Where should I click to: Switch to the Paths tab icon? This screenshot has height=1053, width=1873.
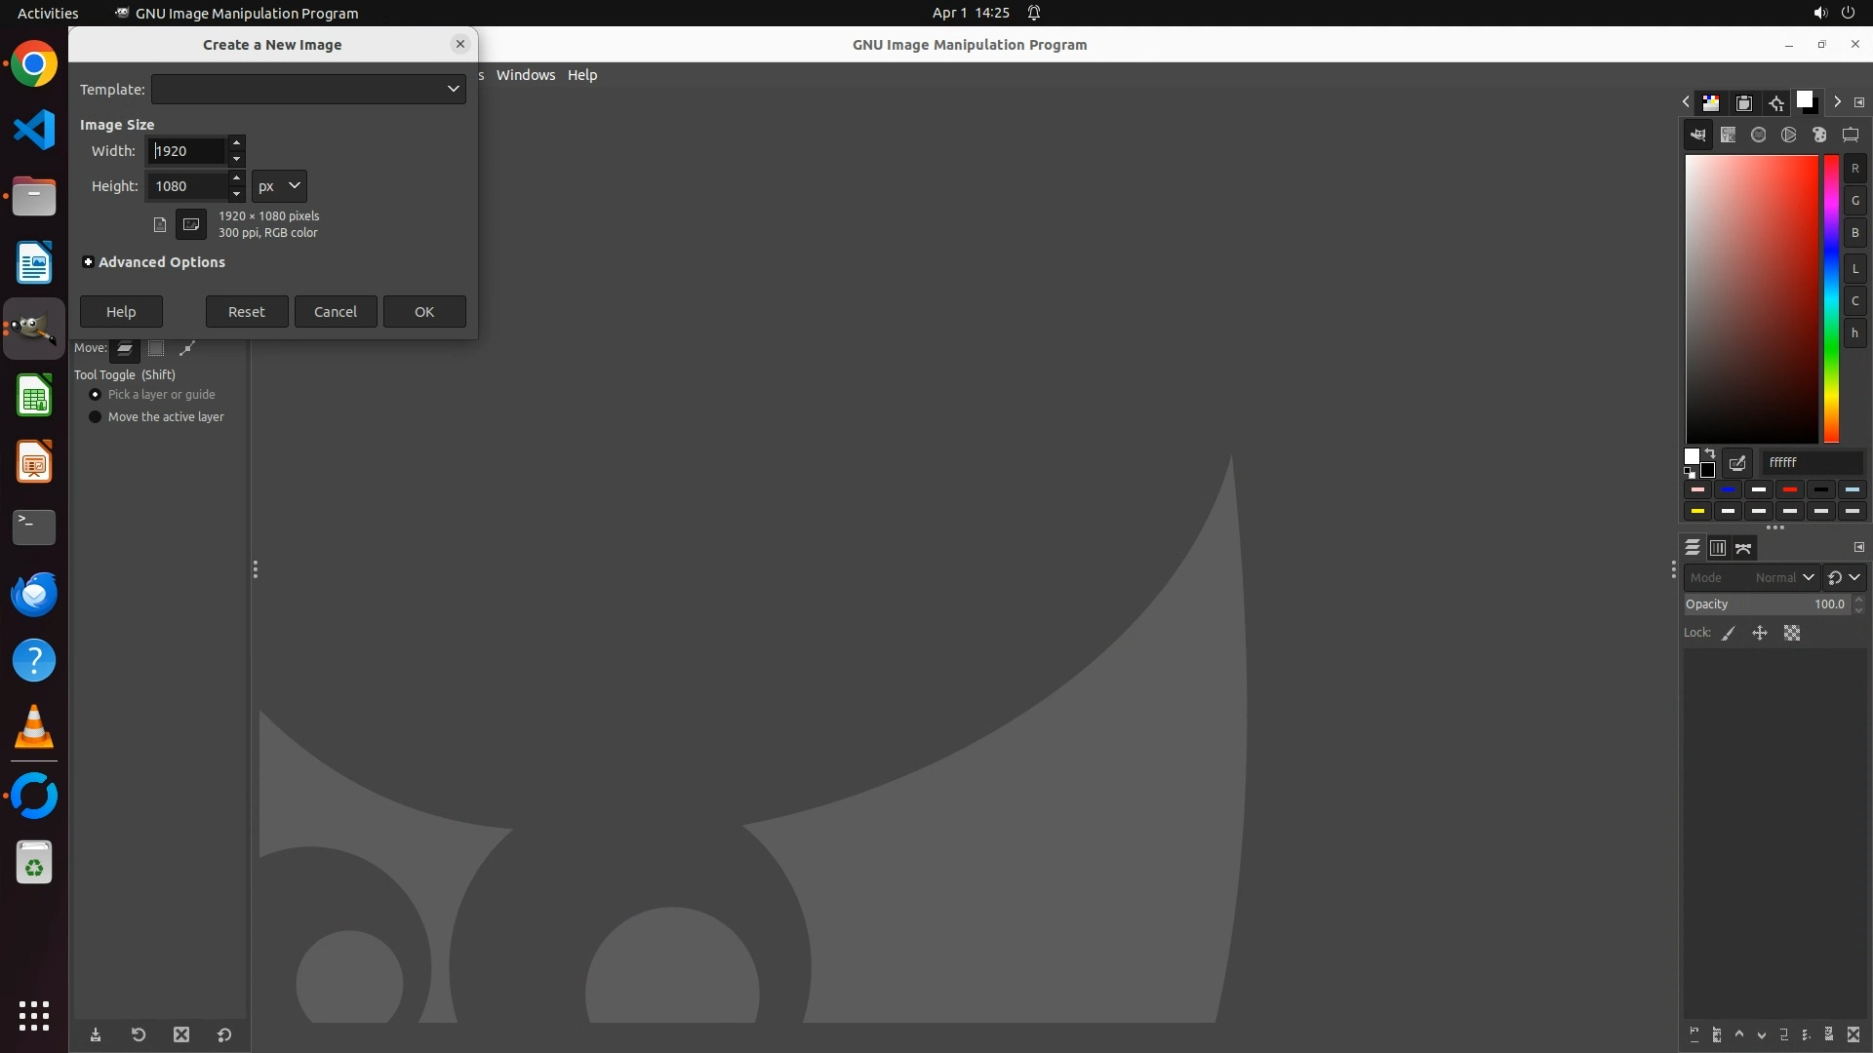click(1744, 548)
